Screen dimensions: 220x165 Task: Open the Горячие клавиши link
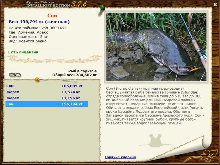click(x=120, y=157)
